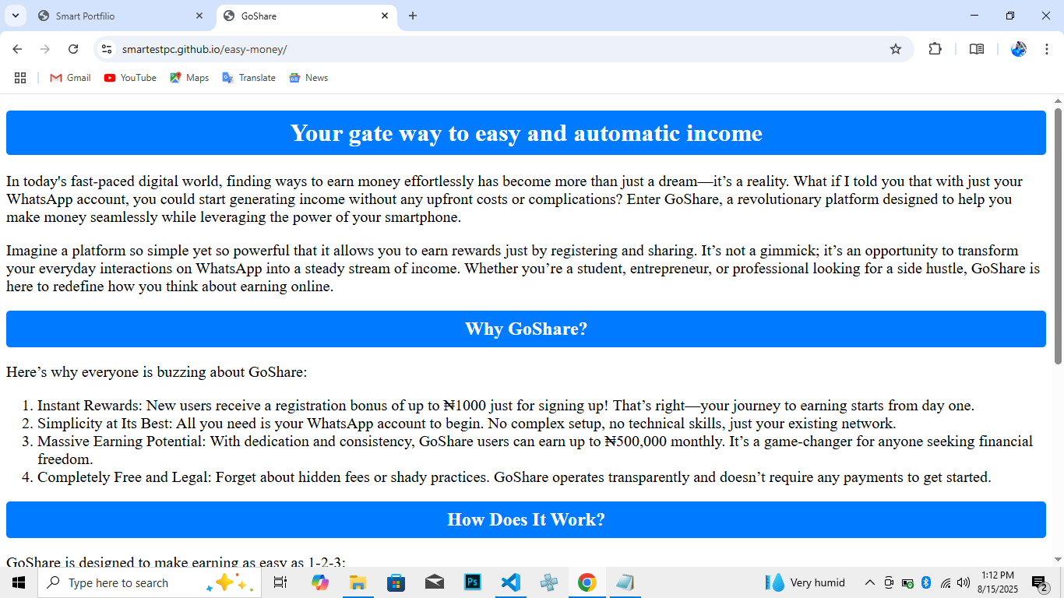This screenshot has height=598, width=1064.
Task: Click the 'Why GoShare?' heading
Action: coord(526,329)
